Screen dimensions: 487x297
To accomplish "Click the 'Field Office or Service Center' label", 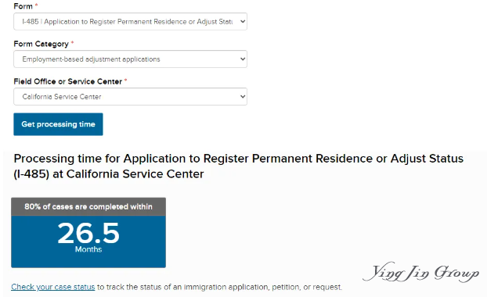I will coord(67,81).
